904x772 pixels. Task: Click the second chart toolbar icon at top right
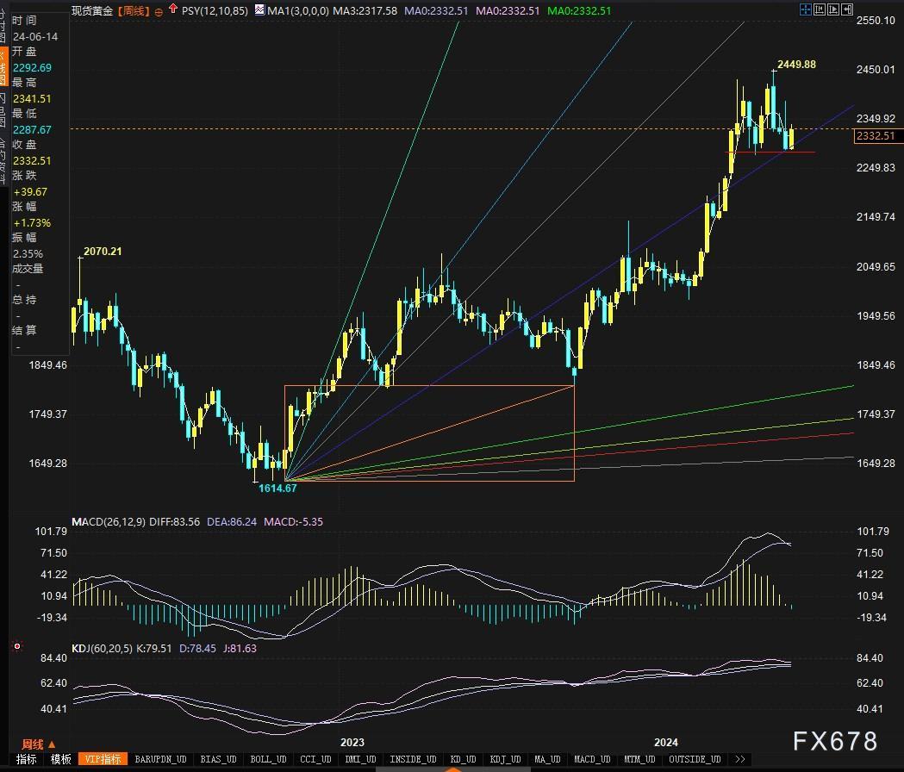pos(820,10)
